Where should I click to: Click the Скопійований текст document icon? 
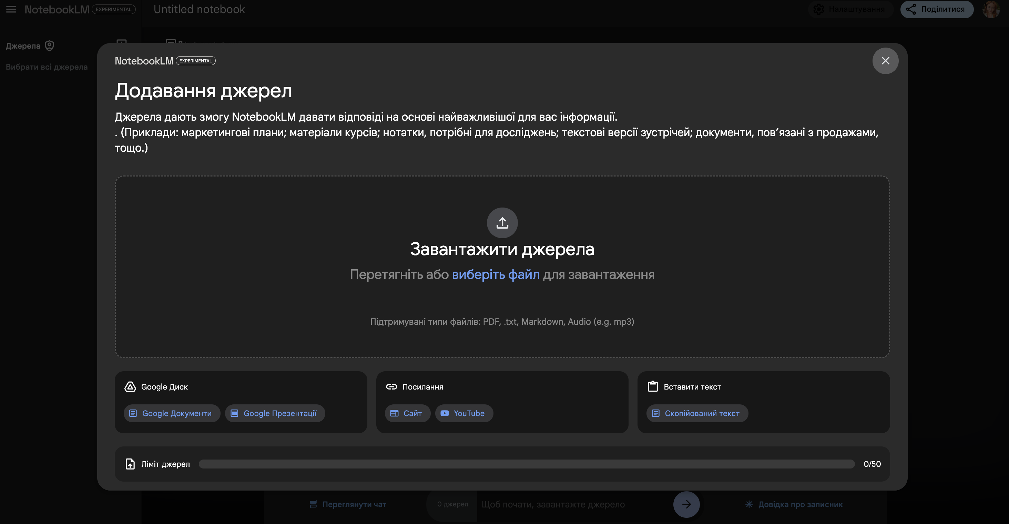[656, 413]
